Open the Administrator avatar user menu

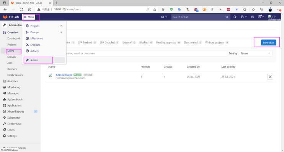tap(272, 17)
